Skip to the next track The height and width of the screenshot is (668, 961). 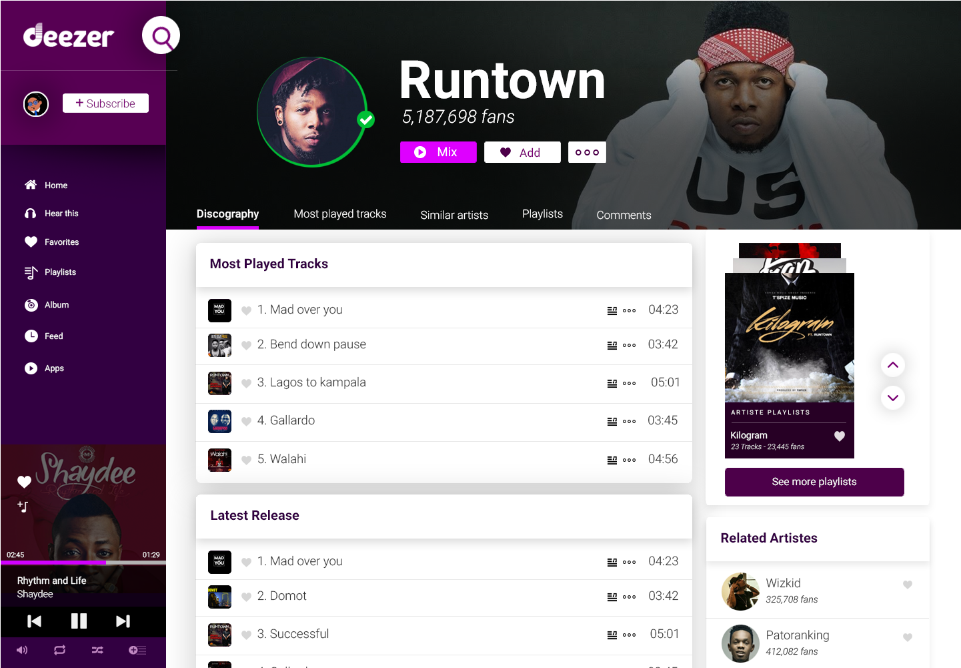(123, 621)
